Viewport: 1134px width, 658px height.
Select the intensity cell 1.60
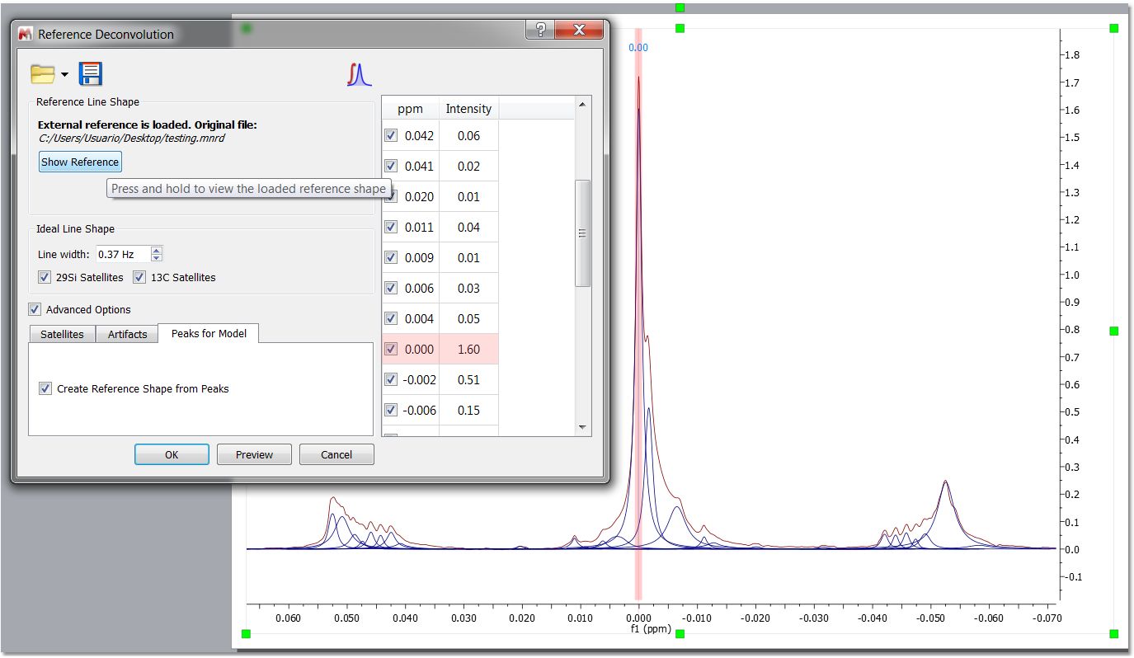point(468,349)
